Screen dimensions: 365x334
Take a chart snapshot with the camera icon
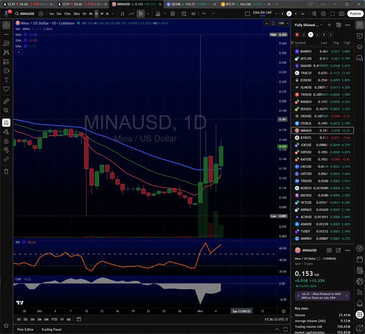(342, 14)
